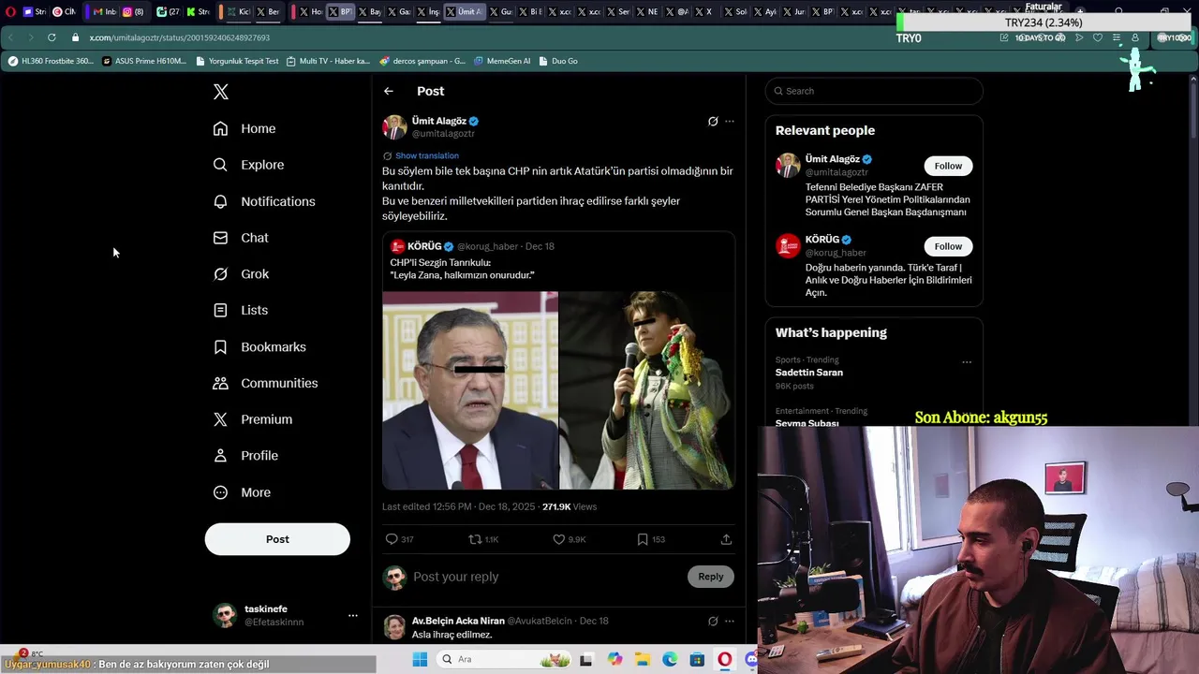Open Microsoft Store on the taskbar

pyautogui.click(x=697, y=660)
